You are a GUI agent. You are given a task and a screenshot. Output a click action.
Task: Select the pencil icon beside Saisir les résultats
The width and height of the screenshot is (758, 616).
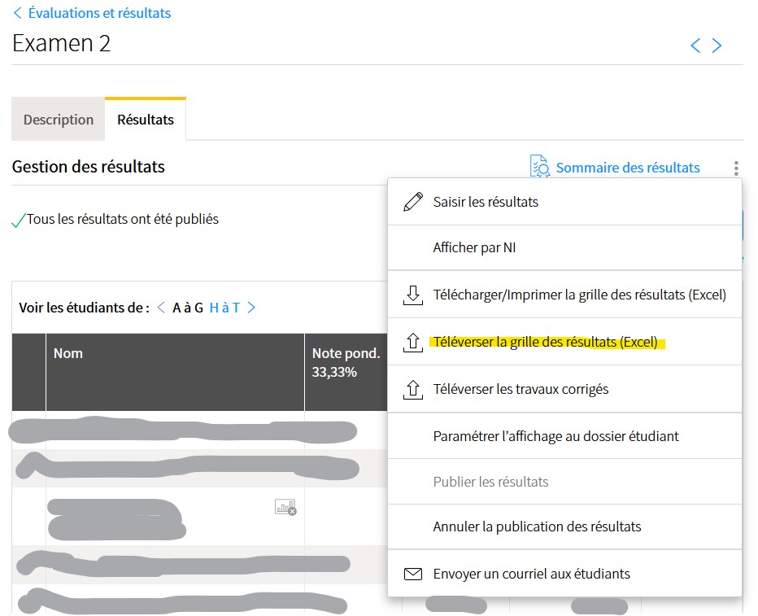pyautogui.click(x=413, y=201)
